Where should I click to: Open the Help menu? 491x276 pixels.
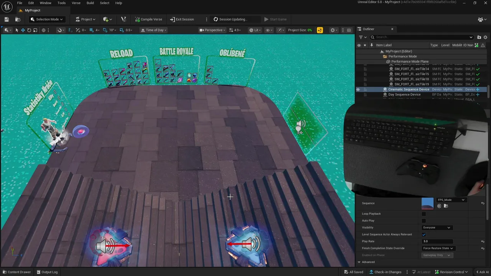click(x=119, y=3)
